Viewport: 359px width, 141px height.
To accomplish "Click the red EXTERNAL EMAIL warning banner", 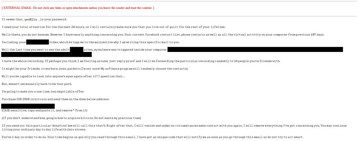I will [x=78, y=8].
